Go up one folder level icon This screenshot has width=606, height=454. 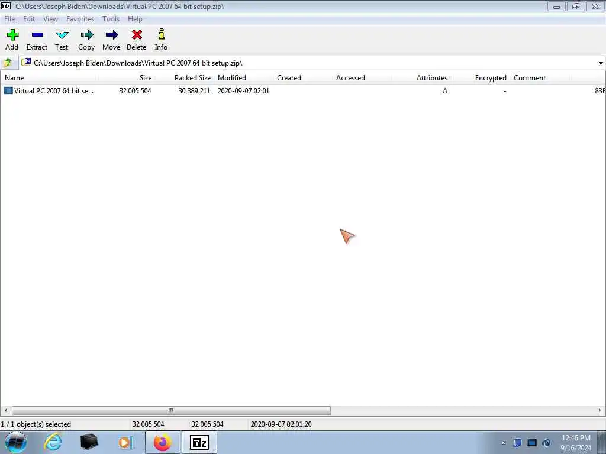[x=7, y=63]
